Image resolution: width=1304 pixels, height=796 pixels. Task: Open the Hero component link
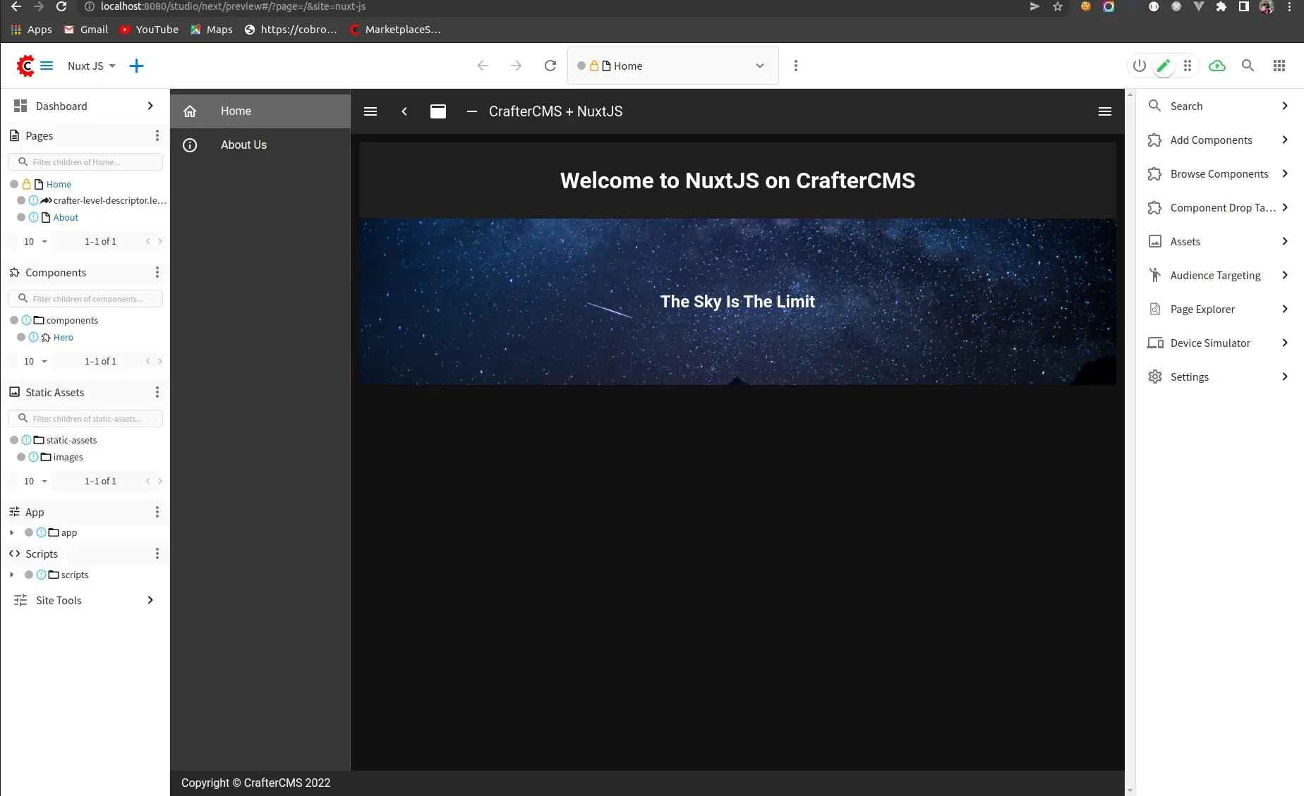tap(63, 337)
